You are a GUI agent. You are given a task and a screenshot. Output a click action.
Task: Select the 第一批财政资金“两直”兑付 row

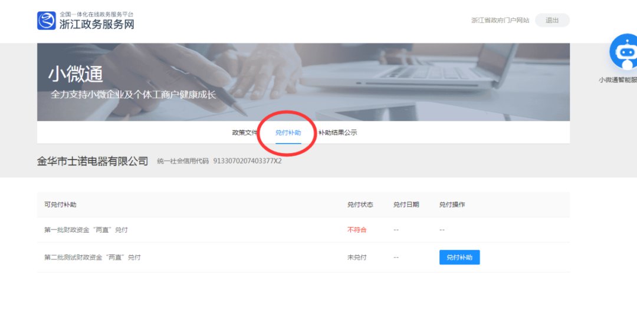click(x=86, y=230)
